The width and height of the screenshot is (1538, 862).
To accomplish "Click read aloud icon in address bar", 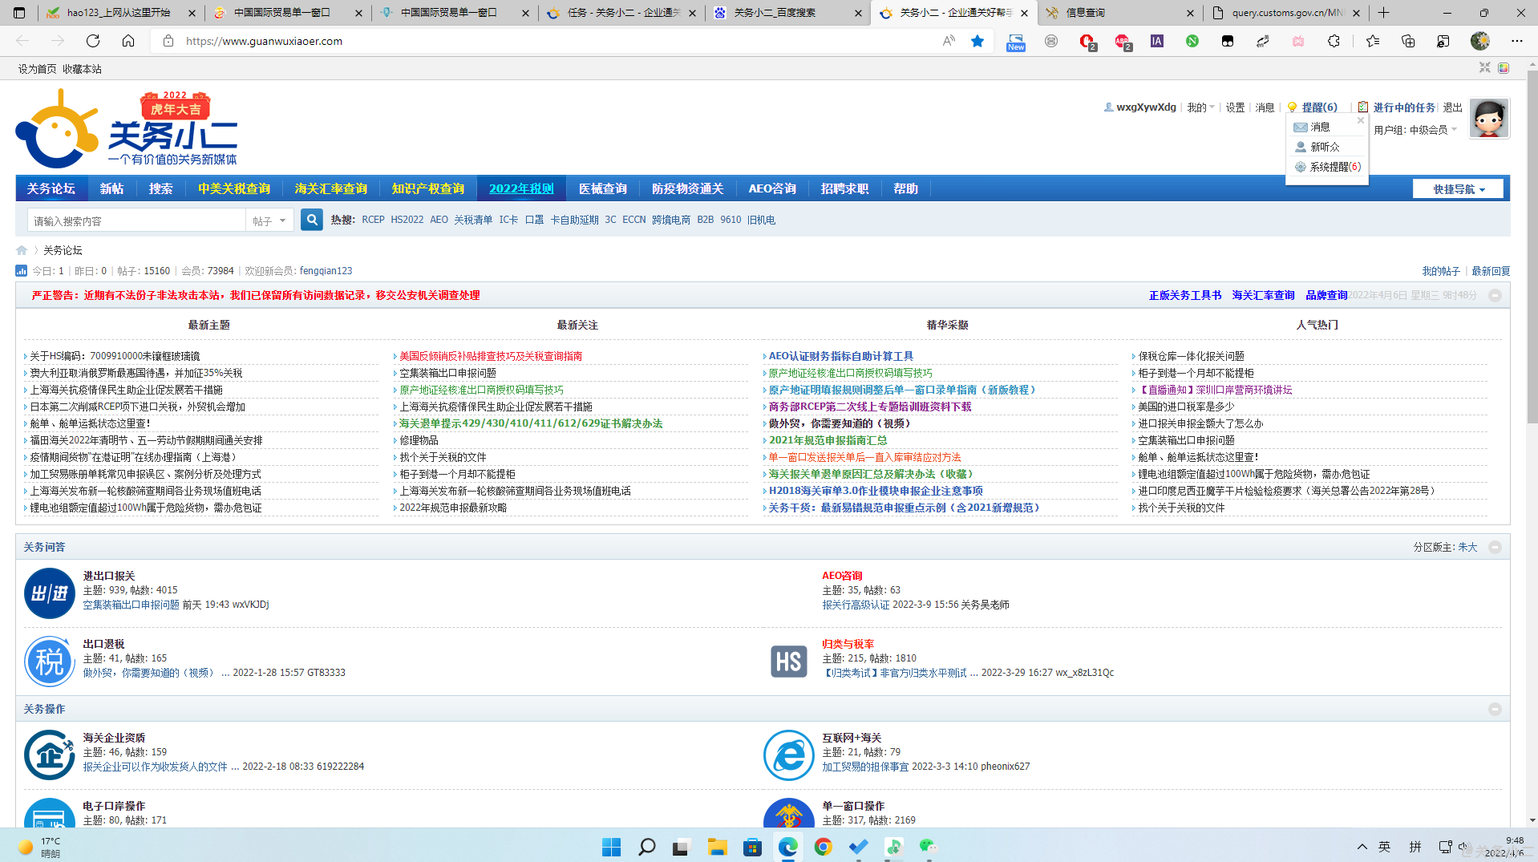I will (949, 41).
